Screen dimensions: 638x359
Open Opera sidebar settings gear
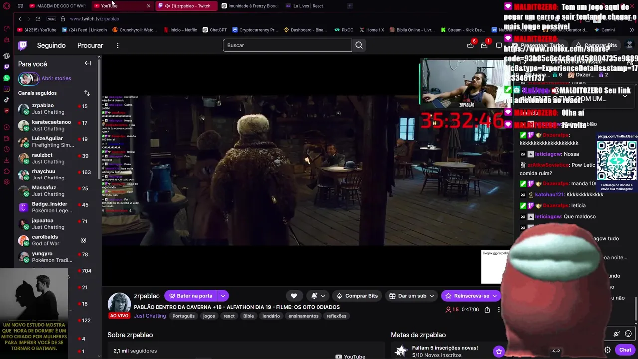point(7,182)
